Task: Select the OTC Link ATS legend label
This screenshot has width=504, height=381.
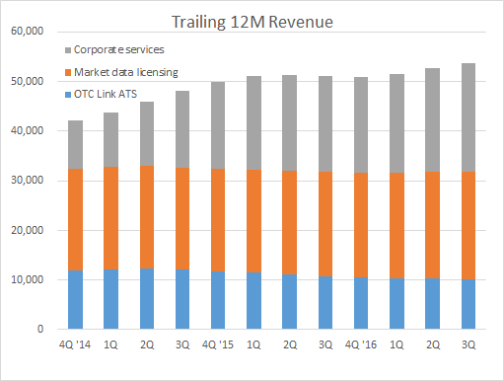Action: [x=106, y=94]
